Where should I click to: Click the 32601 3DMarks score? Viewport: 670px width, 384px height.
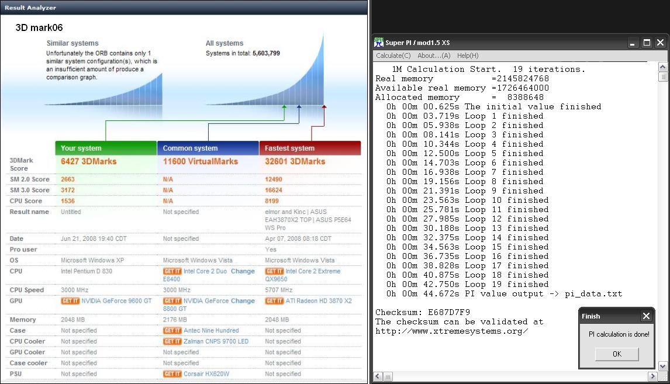pos(295,161)
